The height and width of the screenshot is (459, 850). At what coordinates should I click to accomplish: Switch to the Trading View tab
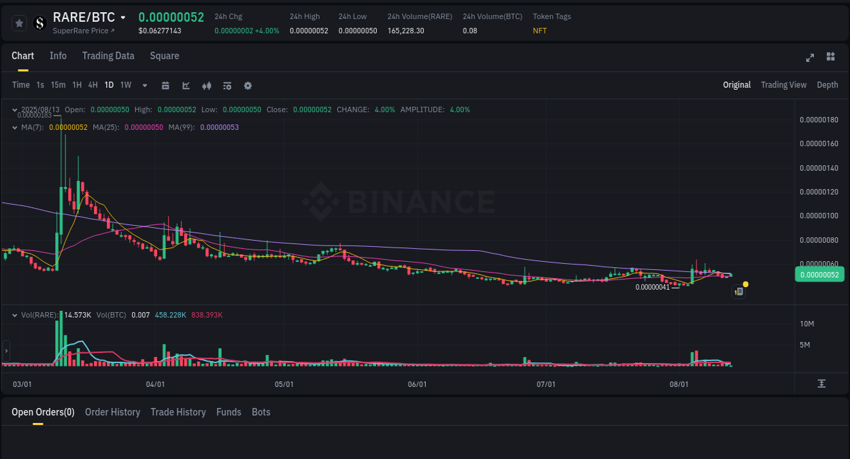click(783, 85)
